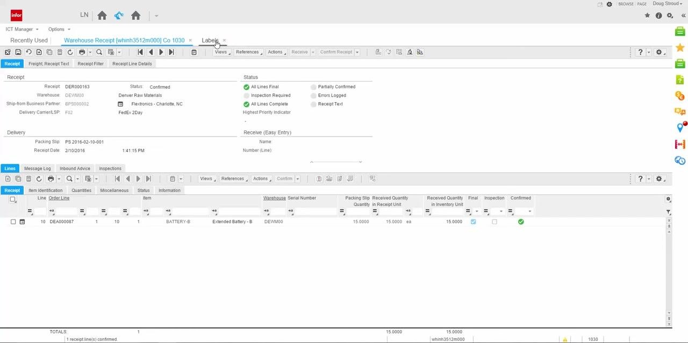Click the bookmark star in header
688x343 pixels.
[647, 16]
